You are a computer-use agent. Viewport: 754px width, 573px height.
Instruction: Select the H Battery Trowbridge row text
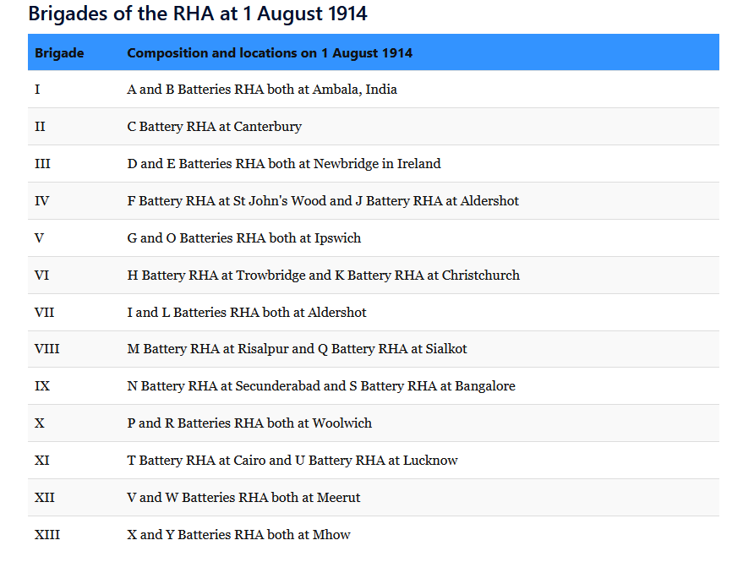[324, 276]
